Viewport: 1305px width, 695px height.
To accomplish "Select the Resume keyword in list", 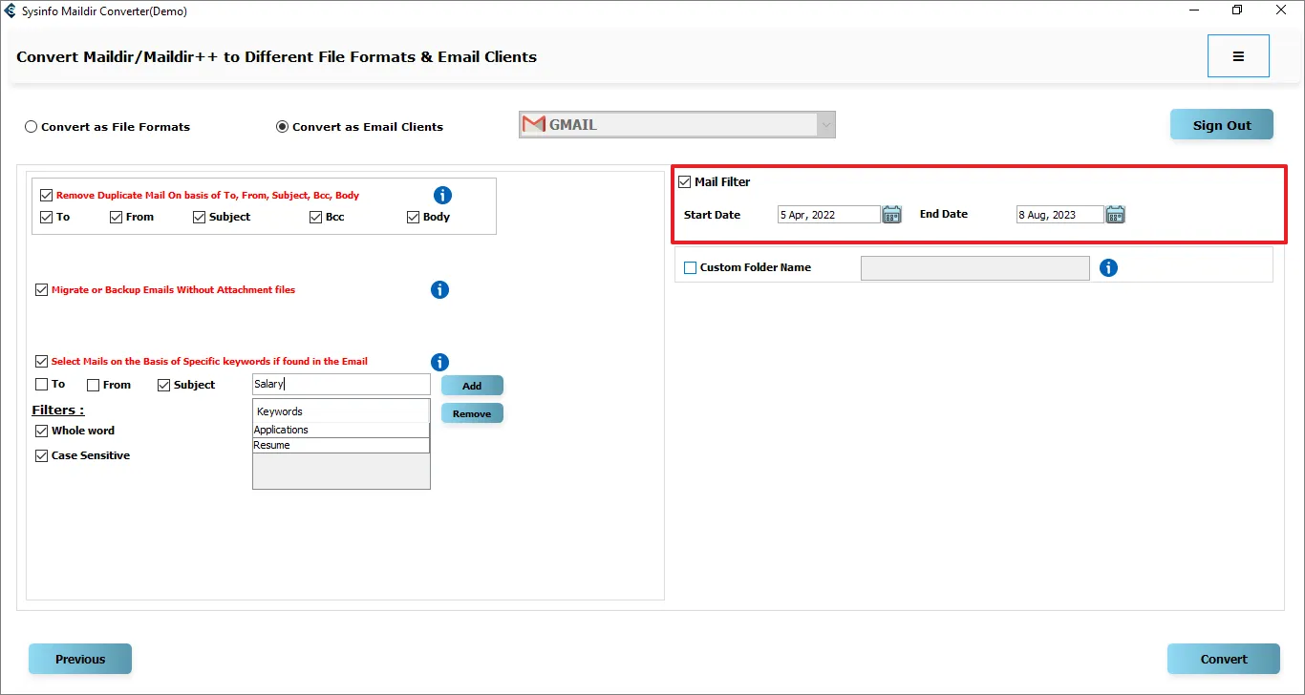I will coord(340,446).
